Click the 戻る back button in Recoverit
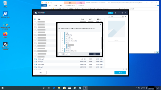This screenshot has height=90, width=161. [41, 73]
